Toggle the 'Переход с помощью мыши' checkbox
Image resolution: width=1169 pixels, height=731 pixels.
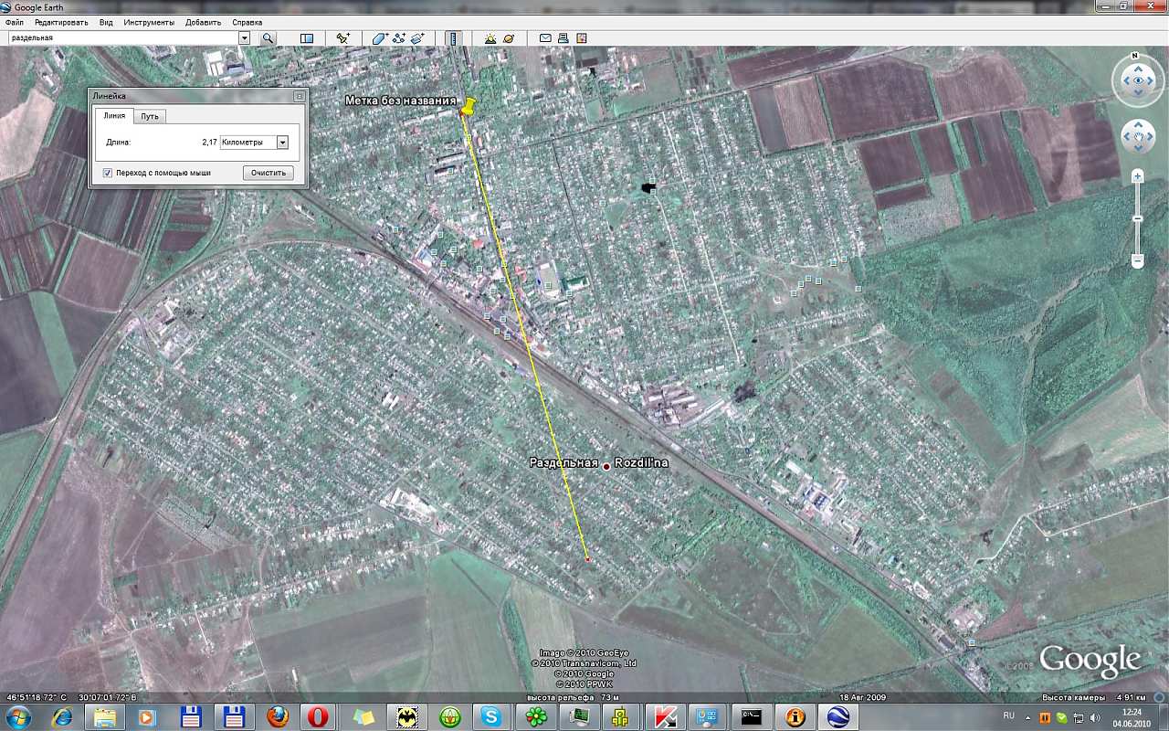(108, 173)
